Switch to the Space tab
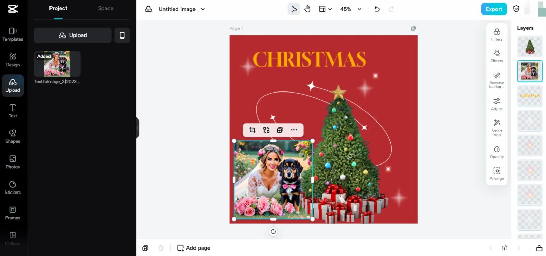Viewport: 546px width, 256px height. pos(105,8)
